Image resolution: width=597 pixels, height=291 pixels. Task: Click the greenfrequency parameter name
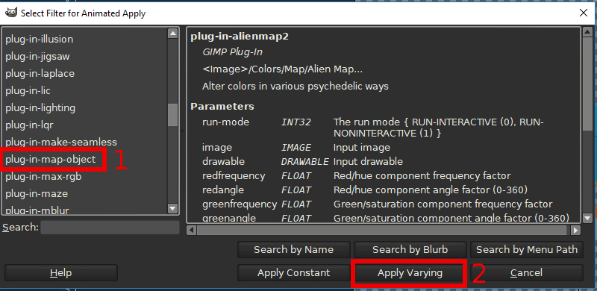pos(240,204)
